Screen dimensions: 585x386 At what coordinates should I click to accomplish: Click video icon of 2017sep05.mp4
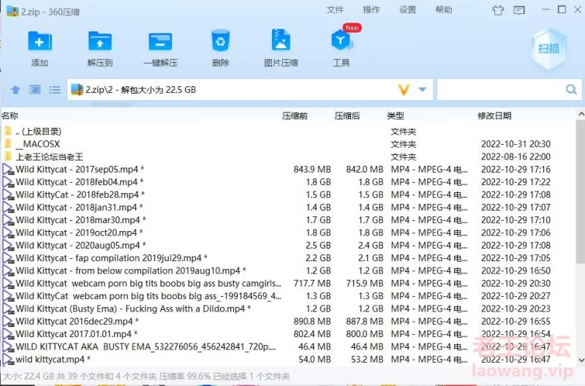[x=8, y=170]
